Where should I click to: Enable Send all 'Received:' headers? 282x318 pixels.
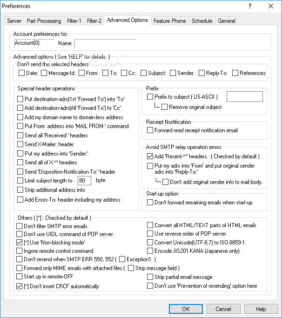(20, 135)
